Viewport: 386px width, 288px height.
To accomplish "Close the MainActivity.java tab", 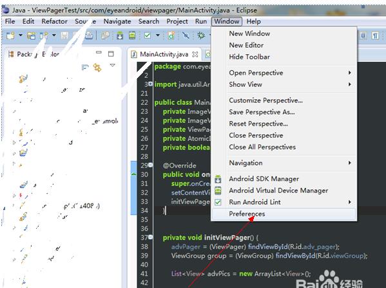I will [195, 54].
